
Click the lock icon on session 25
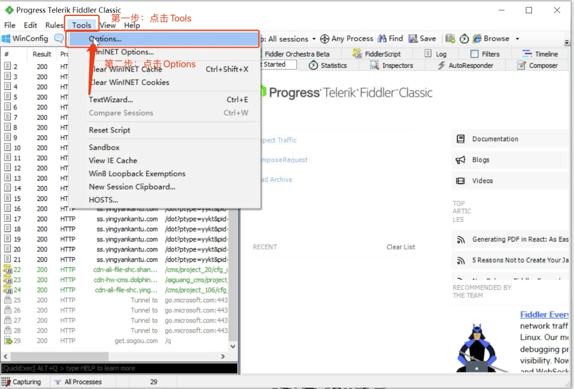[7, 300]
